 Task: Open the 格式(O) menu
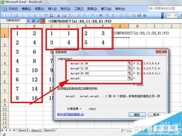click(66, 9)
